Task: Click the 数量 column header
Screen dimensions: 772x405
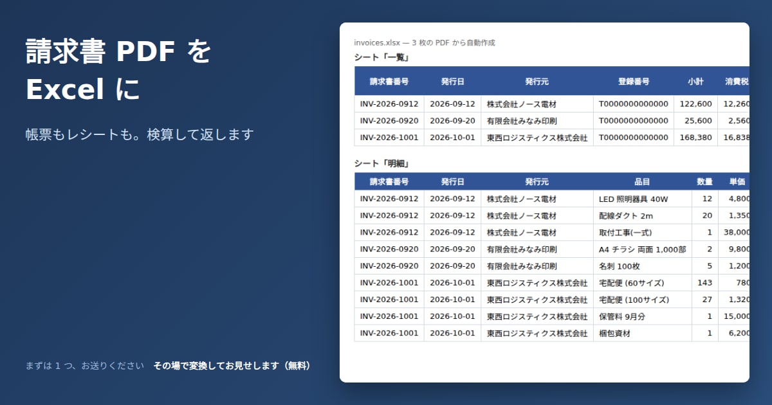Action: 704,182
